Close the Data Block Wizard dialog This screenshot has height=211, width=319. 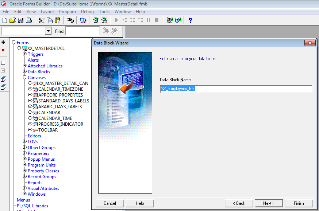click(310, 43)
